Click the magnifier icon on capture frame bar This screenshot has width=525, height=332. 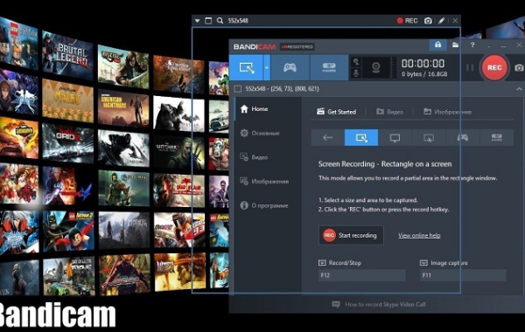coord(220,21)
